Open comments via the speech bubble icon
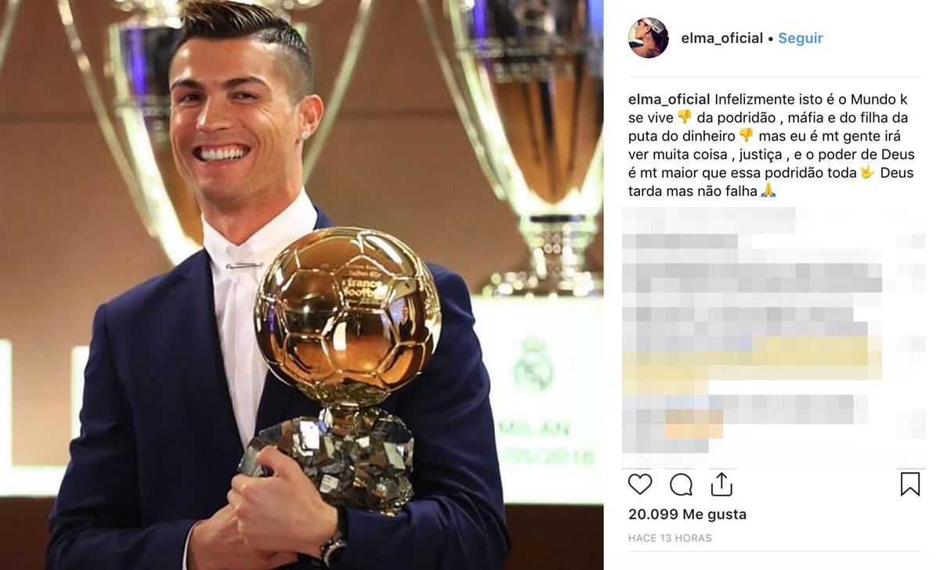The height and width of the screenshot is (570, 940). [x=681, y=484]
